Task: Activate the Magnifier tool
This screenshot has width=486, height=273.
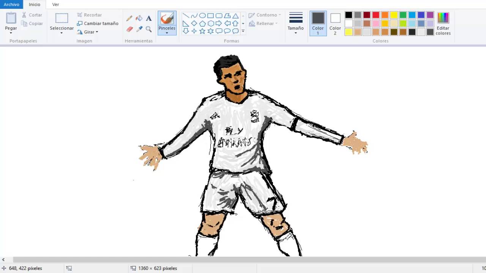Action: tap(148, 29)
